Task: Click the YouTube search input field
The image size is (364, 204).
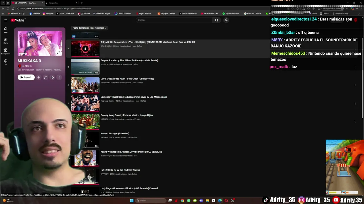Action: (174, 20)
